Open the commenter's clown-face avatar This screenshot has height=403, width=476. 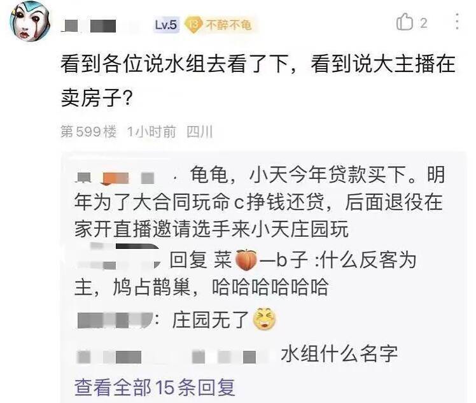tap(30, 21)
